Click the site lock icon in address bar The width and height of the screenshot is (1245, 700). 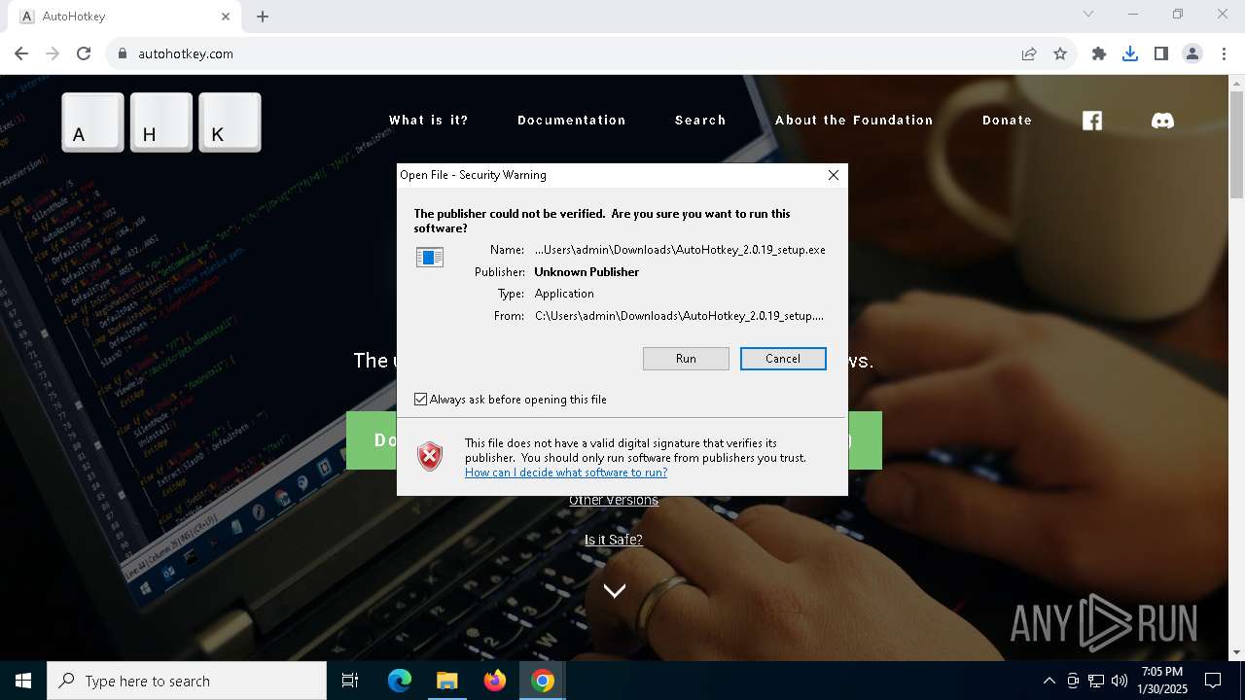click(123, 53)
